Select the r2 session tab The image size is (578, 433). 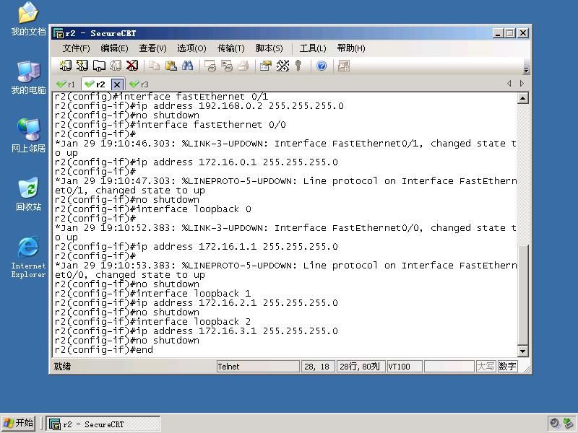tap(95, 84)
